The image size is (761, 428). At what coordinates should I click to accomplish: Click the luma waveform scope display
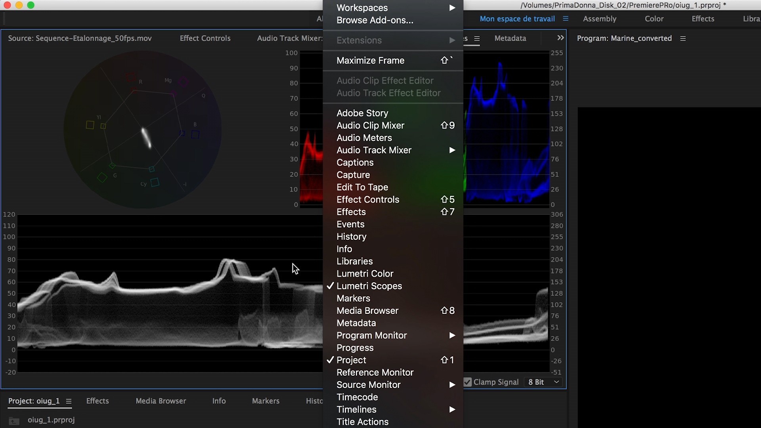pos(170,293)
